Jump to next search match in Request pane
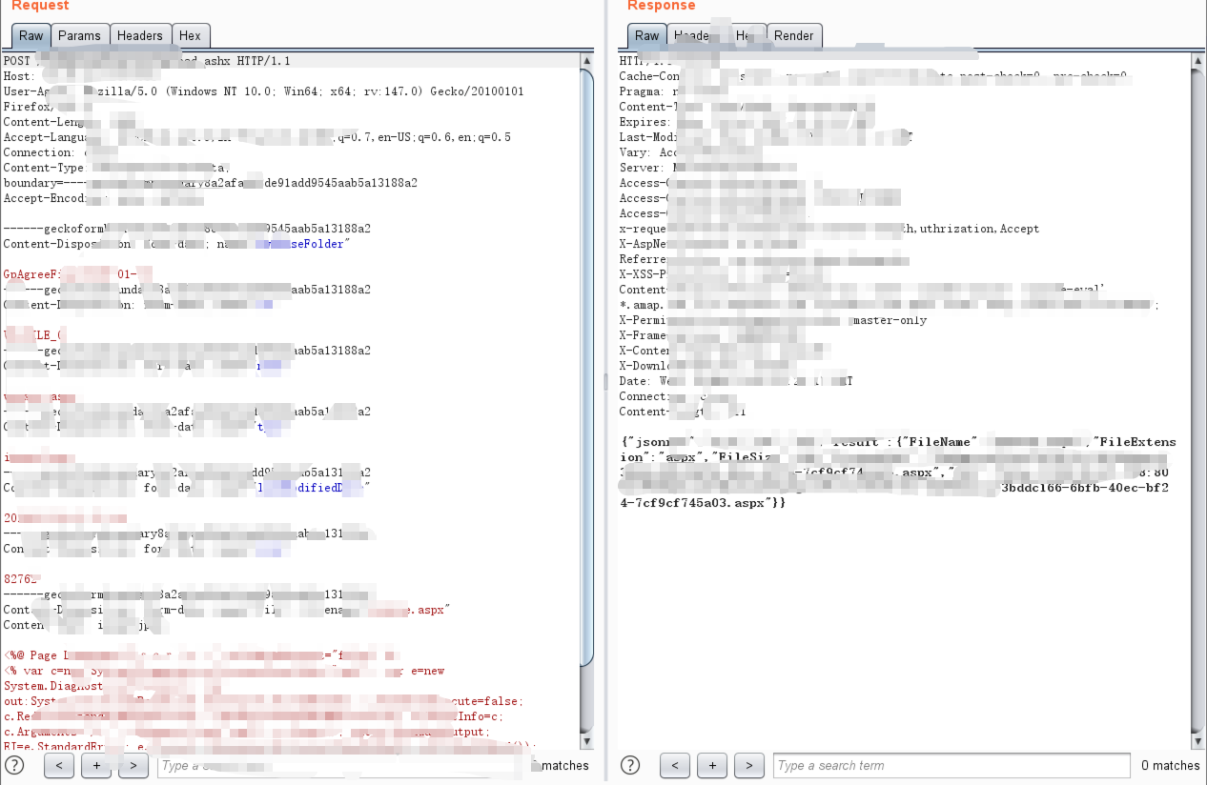Screen dimensions: 1207x785 (x=133, y=765)
